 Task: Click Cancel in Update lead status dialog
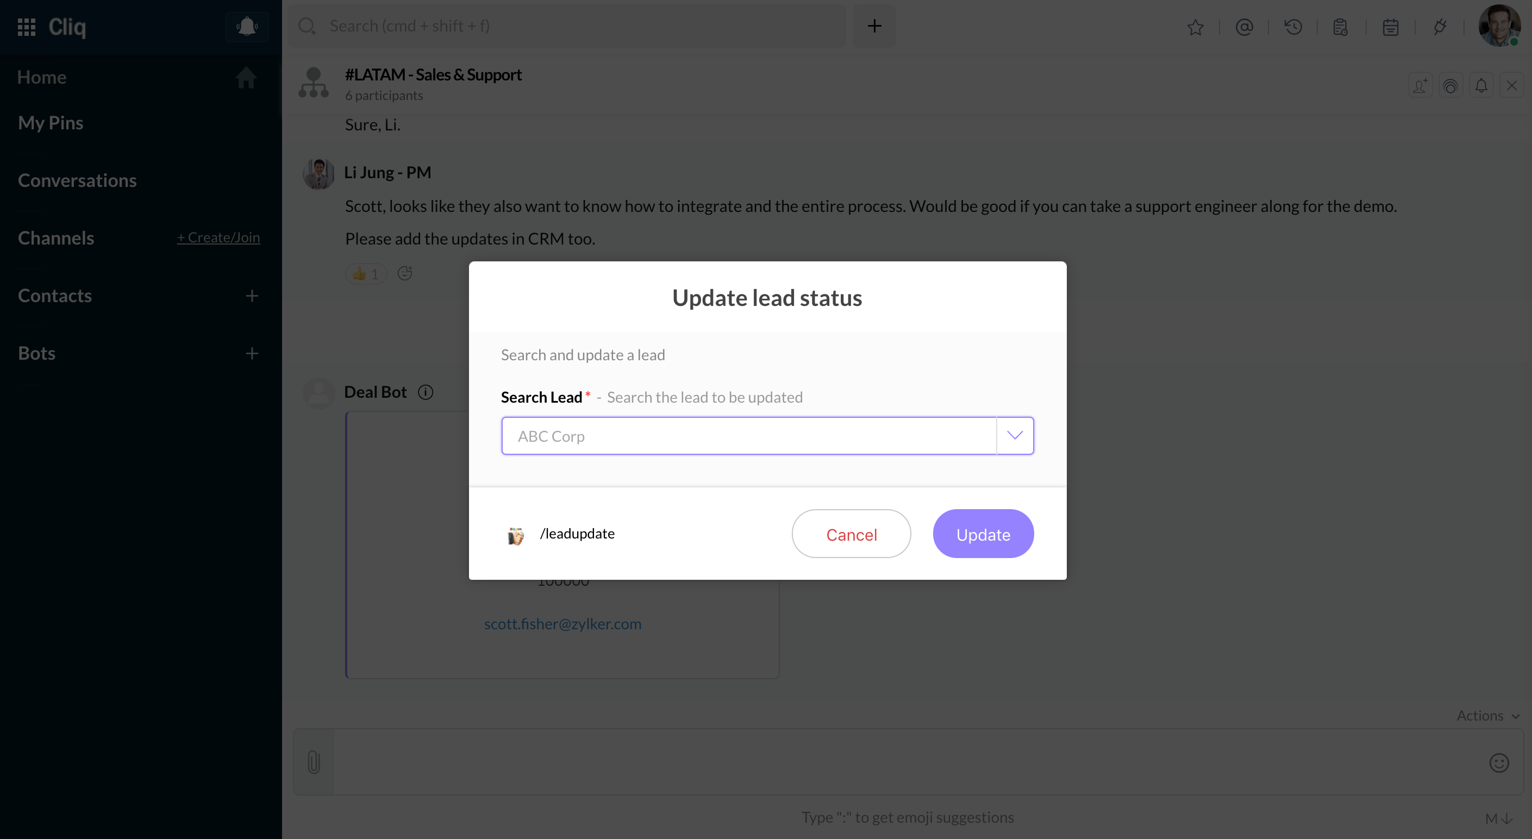(851, 534)
